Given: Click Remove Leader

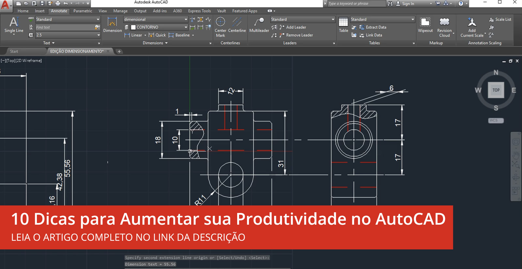Looking at the screenshot, I should coord(296,35).
